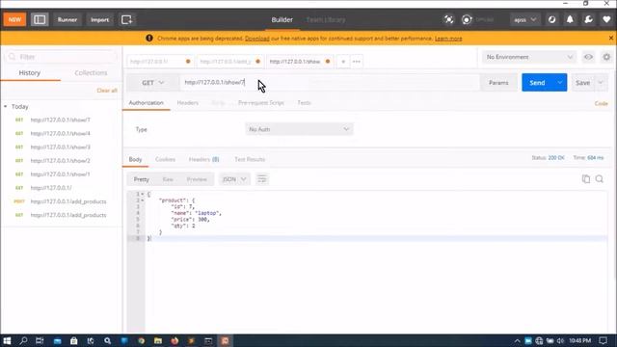This screenshot has height=347, width=617.
Task: Open the apss user dropdown
Action: coord(525,19)
